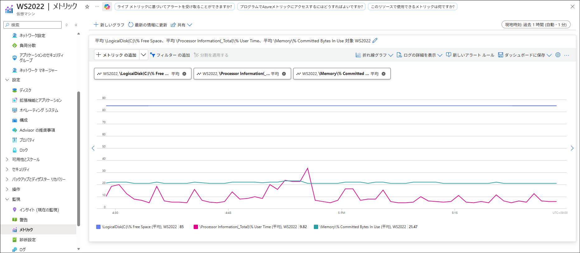Expand the 可用性とスケール section

tap(7, 159)
